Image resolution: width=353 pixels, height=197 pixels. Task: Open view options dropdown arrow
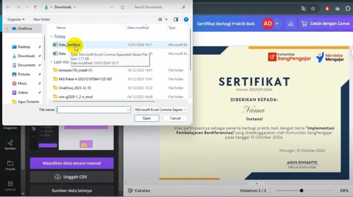point(167,19)
